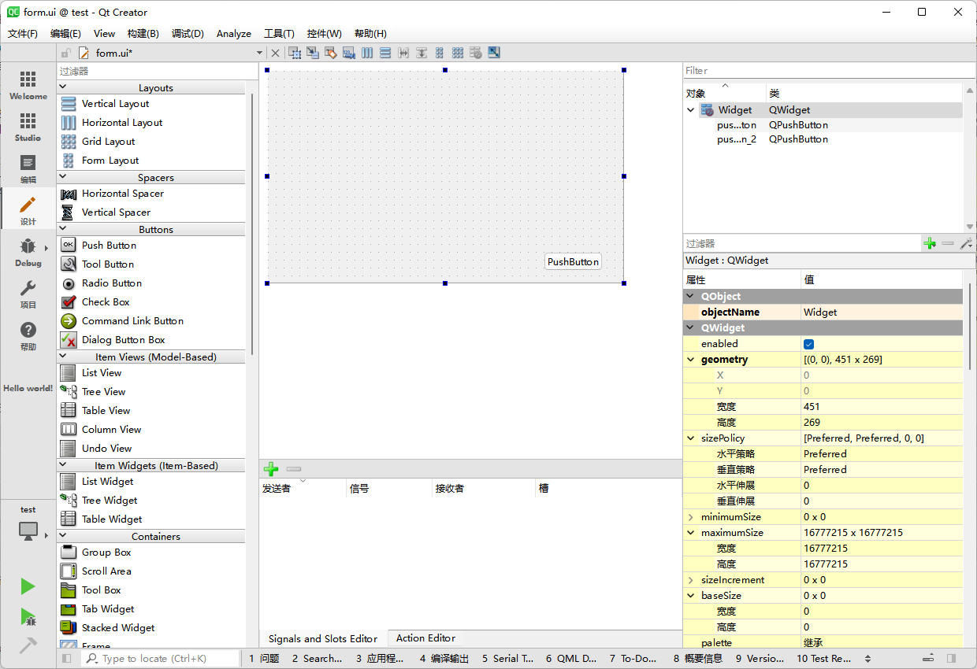Select the PushButton on the form
Image resolution: width=977 pixels, height=669 pixels.
[x=573, y=262]
